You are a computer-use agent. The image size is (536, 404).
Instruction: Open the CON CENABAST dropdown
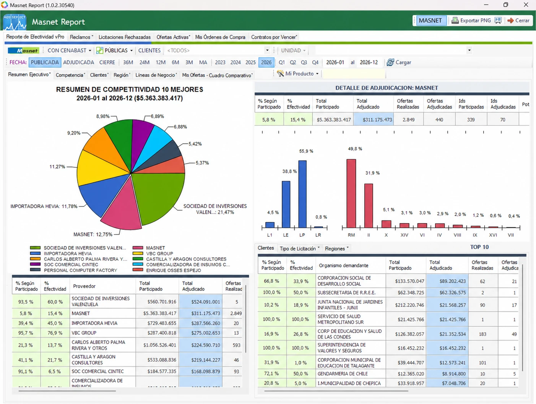point(69,50)
